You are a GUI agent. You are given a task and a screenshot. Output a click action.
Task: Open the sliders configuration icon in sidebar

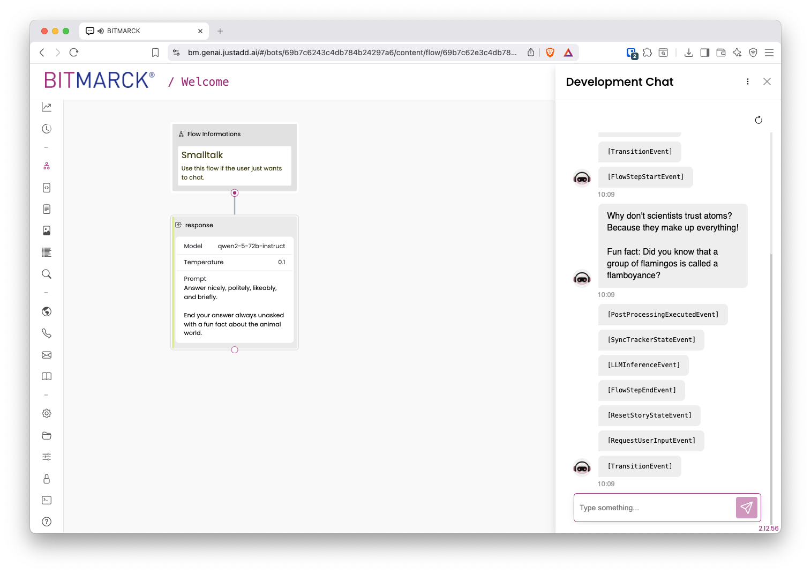[x=47, y=457]
